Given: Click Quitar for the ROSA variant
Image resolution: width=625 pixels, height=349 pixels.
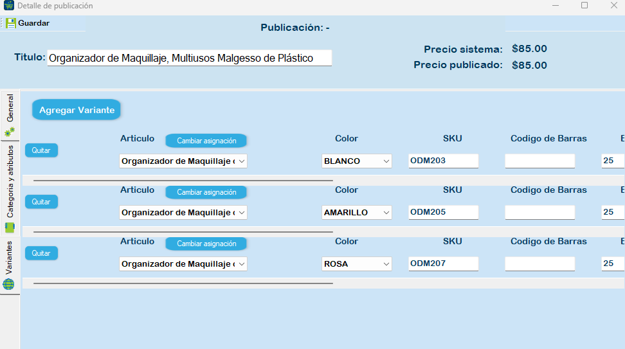Looking at the screenshot, I should [x=41, y=253].
